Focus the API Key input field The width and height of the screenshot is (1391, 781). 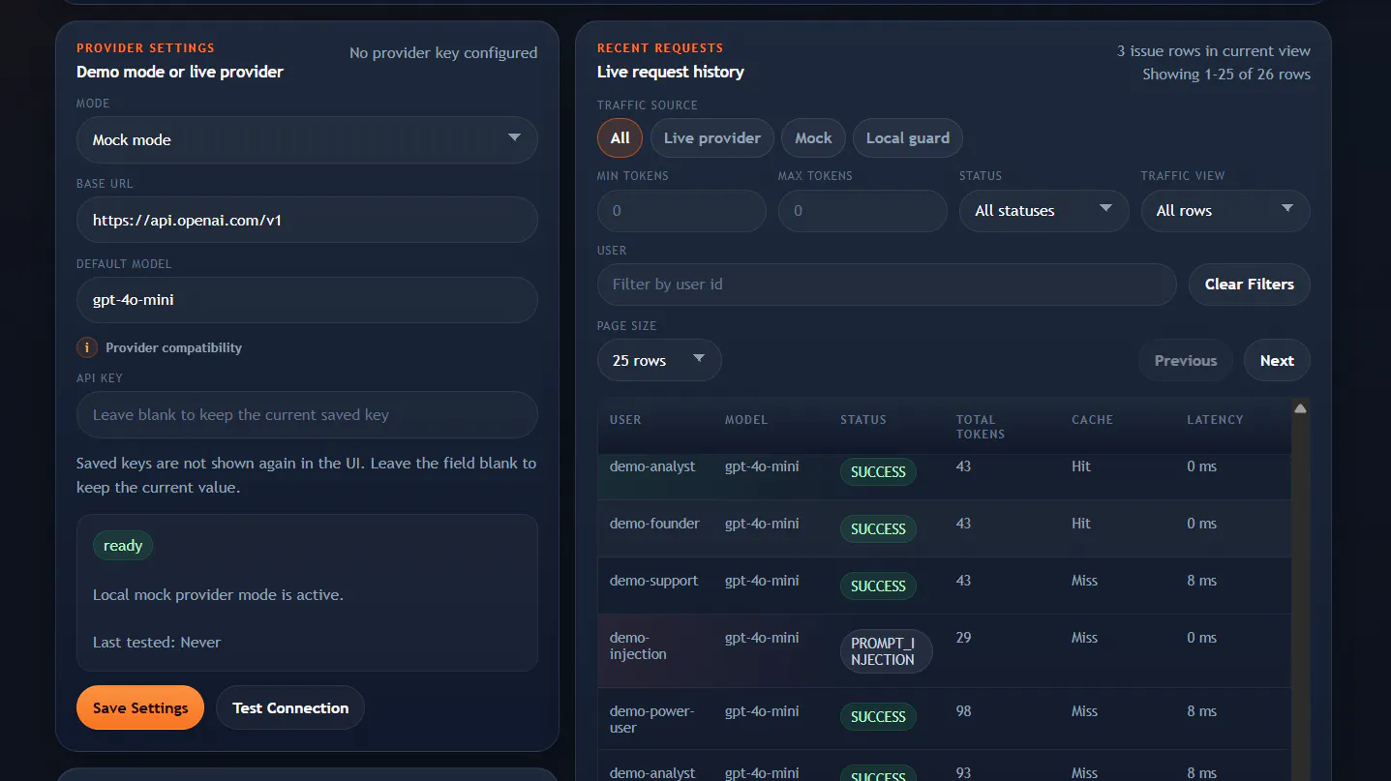pyautogui.click(x=307, y=414)
